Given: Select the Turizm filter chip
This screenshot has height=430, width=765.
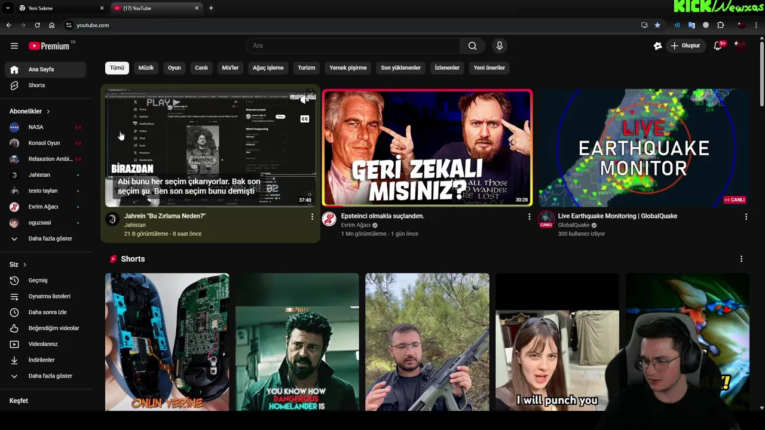Looking at the screenshot, I should (307, 68).
